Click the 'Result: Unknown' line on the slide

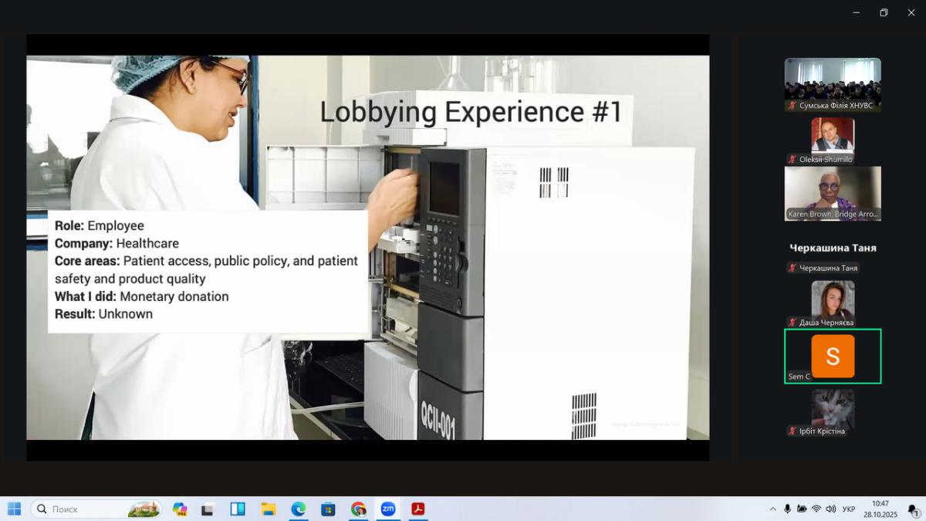(103, 314)
